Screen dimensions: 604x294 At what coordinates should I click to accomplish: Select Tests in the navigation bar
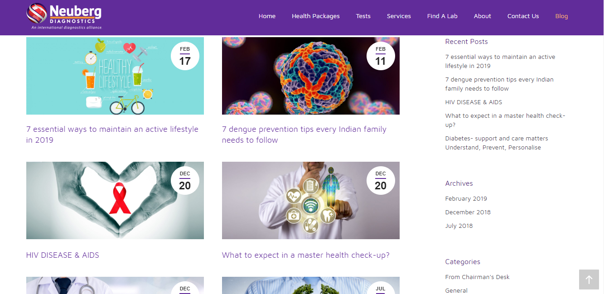pyautogui.click(x=363, y=16)
